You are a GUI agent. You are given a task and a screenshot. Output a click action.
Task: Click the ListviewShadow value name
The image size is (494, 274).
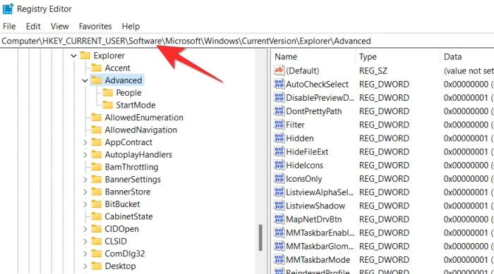point(315,206)
